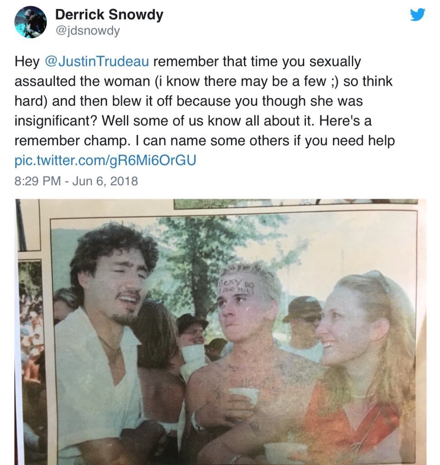Click the display name Derrick Snowdy

point(109,15)
